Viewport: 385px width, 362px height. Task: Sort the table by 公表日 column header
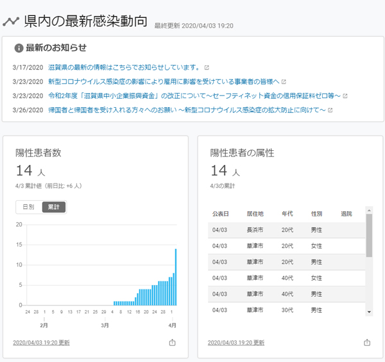(219, 214)
